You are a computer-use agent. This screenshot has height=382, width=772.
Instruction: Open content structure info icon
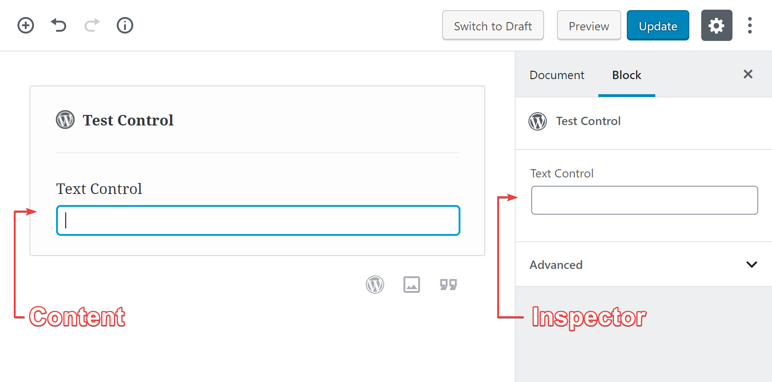[125, 25]
